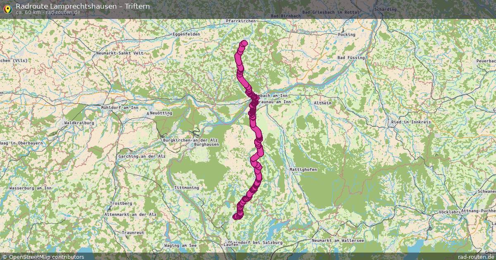Click the Mühldorf am Inn label

pyautogui.click(x=119, y=107)
